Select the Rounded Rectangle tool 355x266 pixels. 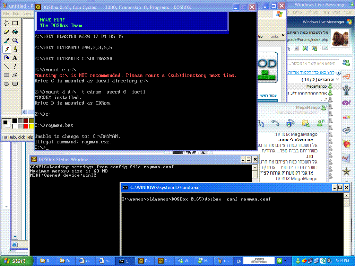click(15, 84)
